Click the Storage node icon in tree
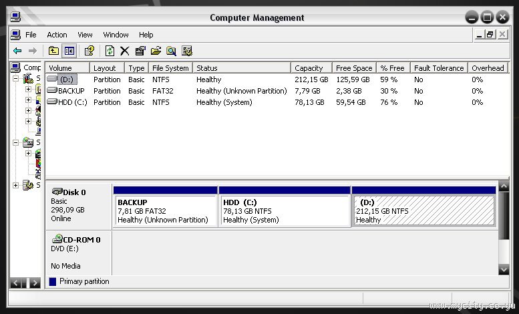 [x=29, y=142]
